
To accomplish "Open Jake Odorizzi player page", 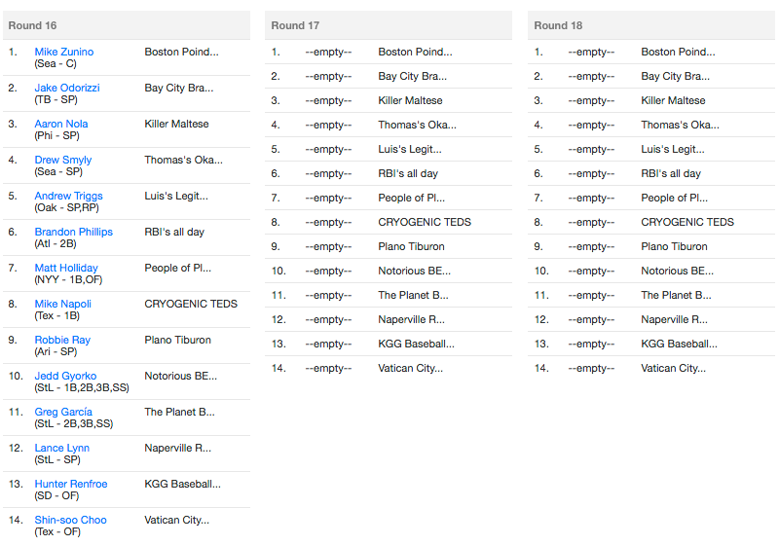I will click(67, 88).
